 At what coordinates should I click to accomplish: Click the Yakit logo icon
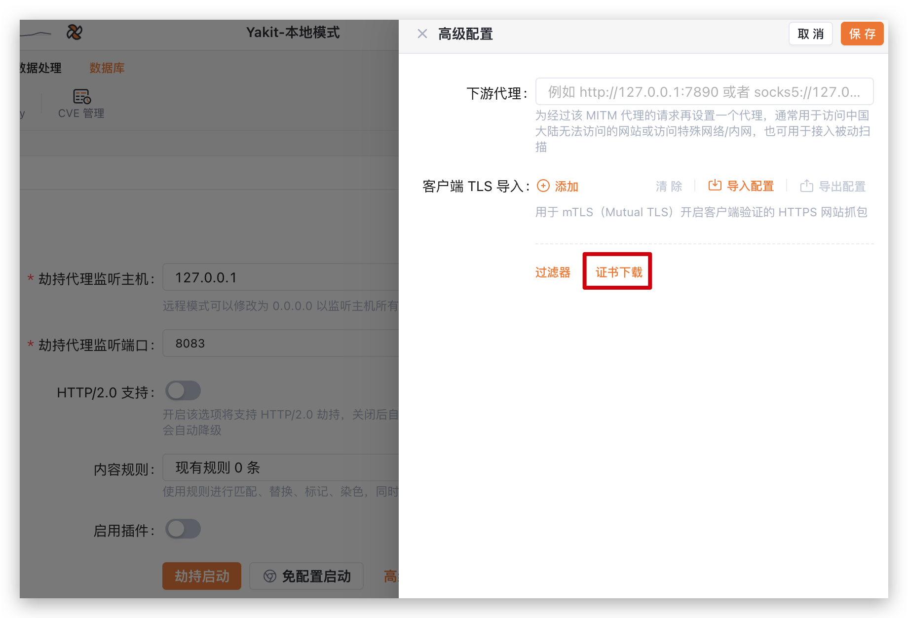tap(75, 33)
